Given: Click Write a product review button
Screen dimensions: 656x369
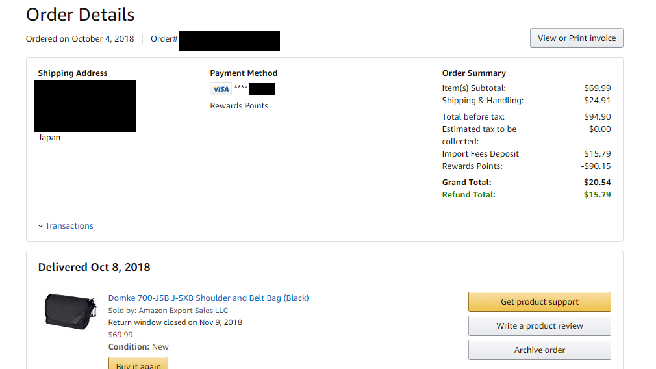Looking at the screenshot, I should (539, 326).
